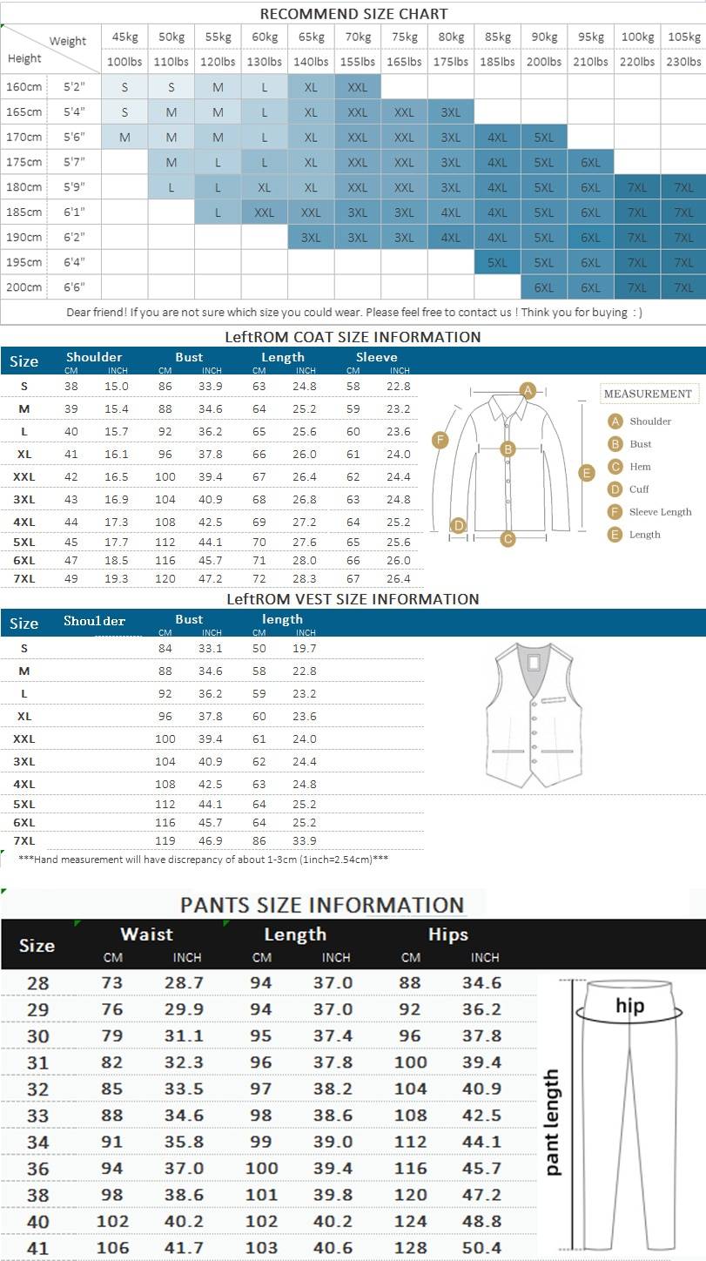The width and height of the screenshot is (706, 1261).
Task: Select size 36 in the pants table
Action: tap(37, 1169)
